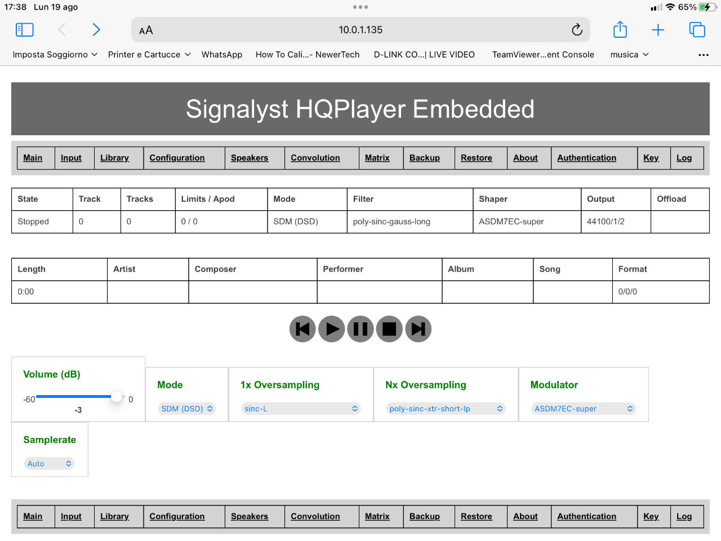721x541 pixels.
Task: Select the poly-sinc-gauss-long filter cell
Action: point(410,221)
